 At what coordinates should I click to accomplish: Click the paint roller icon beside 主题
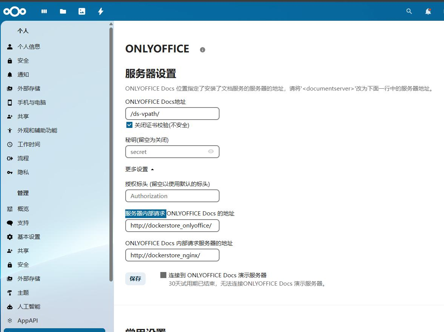(x=10, y=293)
